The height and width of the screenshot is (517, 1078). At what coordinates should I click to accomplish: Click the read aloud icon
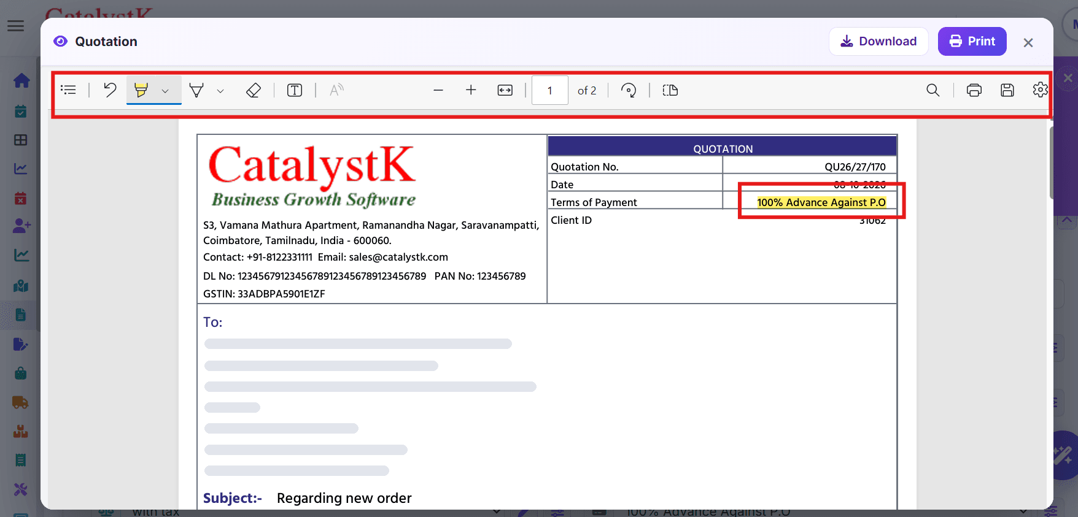click(x=336, y=90)
